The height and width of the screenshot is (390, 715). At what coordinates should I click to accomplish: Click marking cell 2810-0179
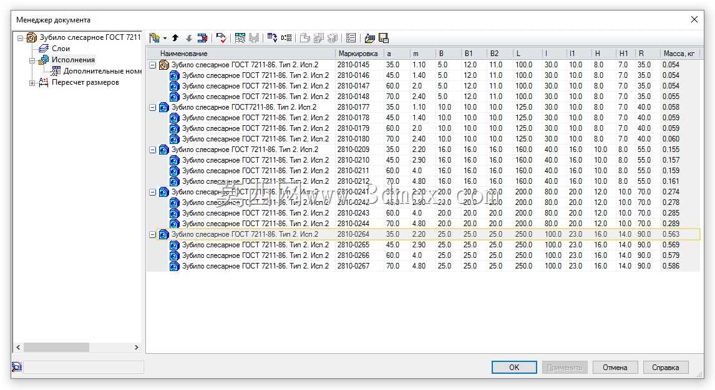pos(359,128)
